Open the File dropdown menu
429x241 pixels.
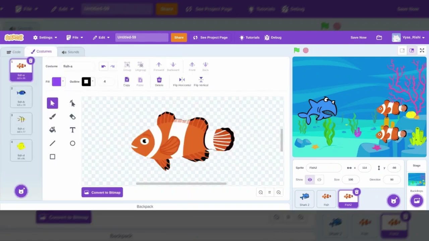pos(75,37)
